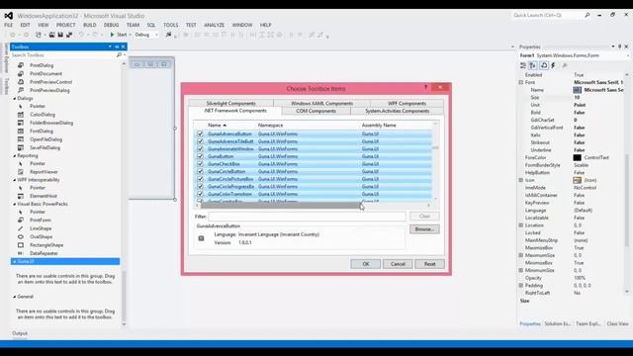Collapse the WPF Interoperability group
Viewport: 633px width, 356px height.
(15, 180)
